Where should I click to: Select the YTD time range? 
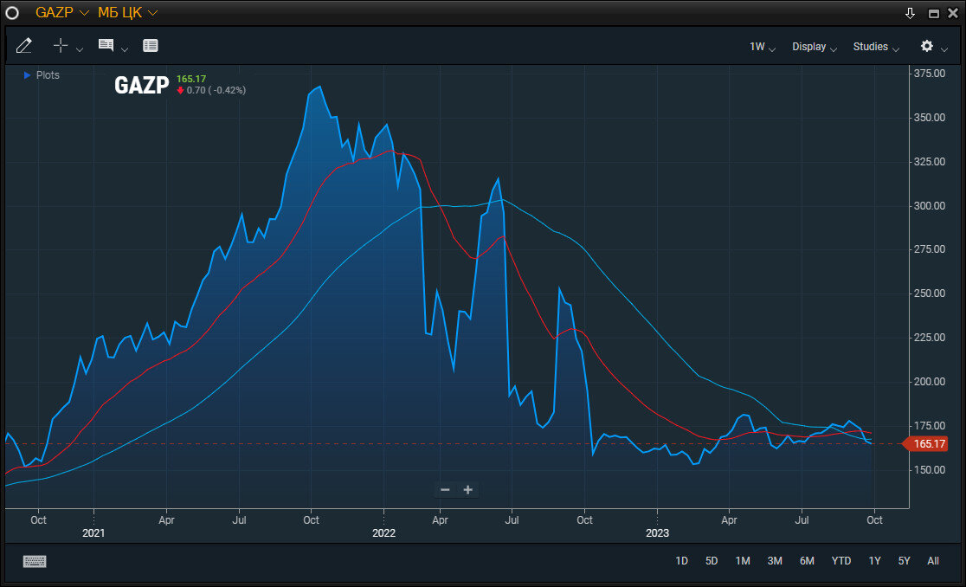click(841, 561)
